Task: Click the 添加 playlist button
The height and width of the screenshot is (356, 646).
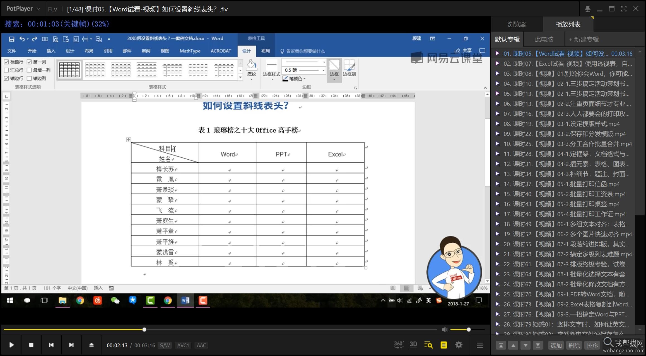Action: tap(556, 346)
